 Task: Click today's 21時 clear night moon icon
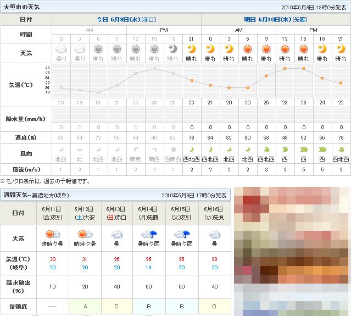tap(192, 49)
